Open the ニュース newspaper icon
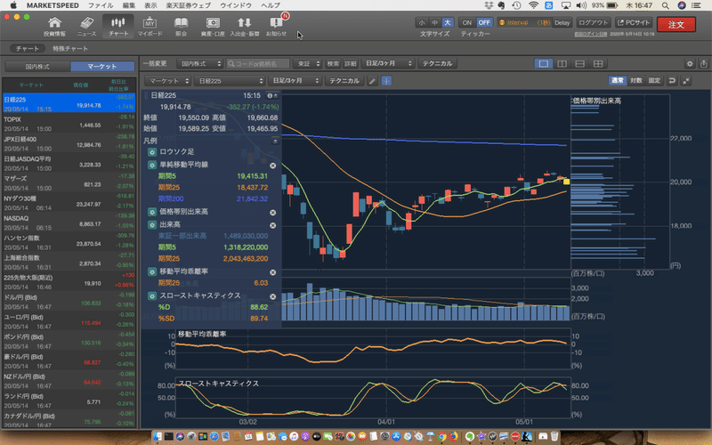Viewport: 712px width, 445px height. pos(86,27)
